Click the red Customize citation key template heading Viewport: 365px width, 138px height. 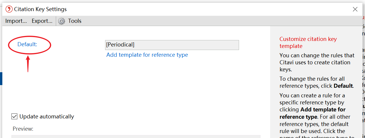tap(308, 42)
